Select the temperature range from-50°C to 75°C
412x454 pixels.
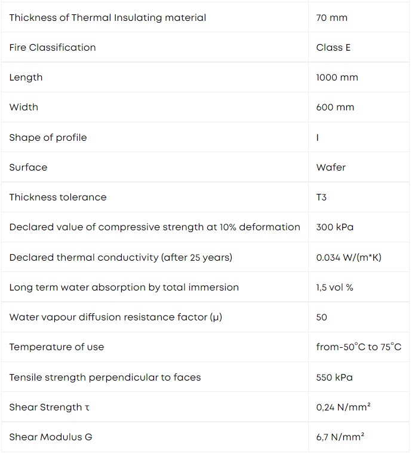pyautogui.click(x=359, y=347)
